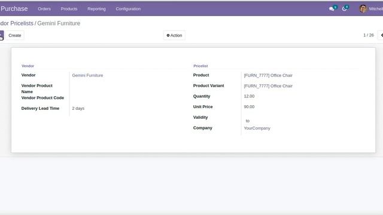This screenshot has width=383, height=215.
Task: Open the Purchase app home title
Action: [x=14, y=9]
